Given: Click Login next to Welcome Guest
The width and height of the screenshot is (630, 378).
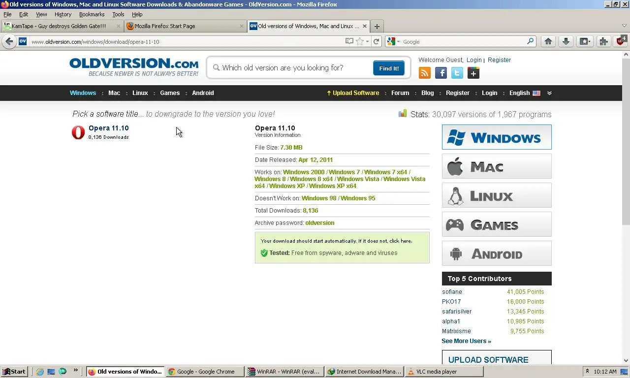Looking at the screenshot, I should [x=474, y=60].
